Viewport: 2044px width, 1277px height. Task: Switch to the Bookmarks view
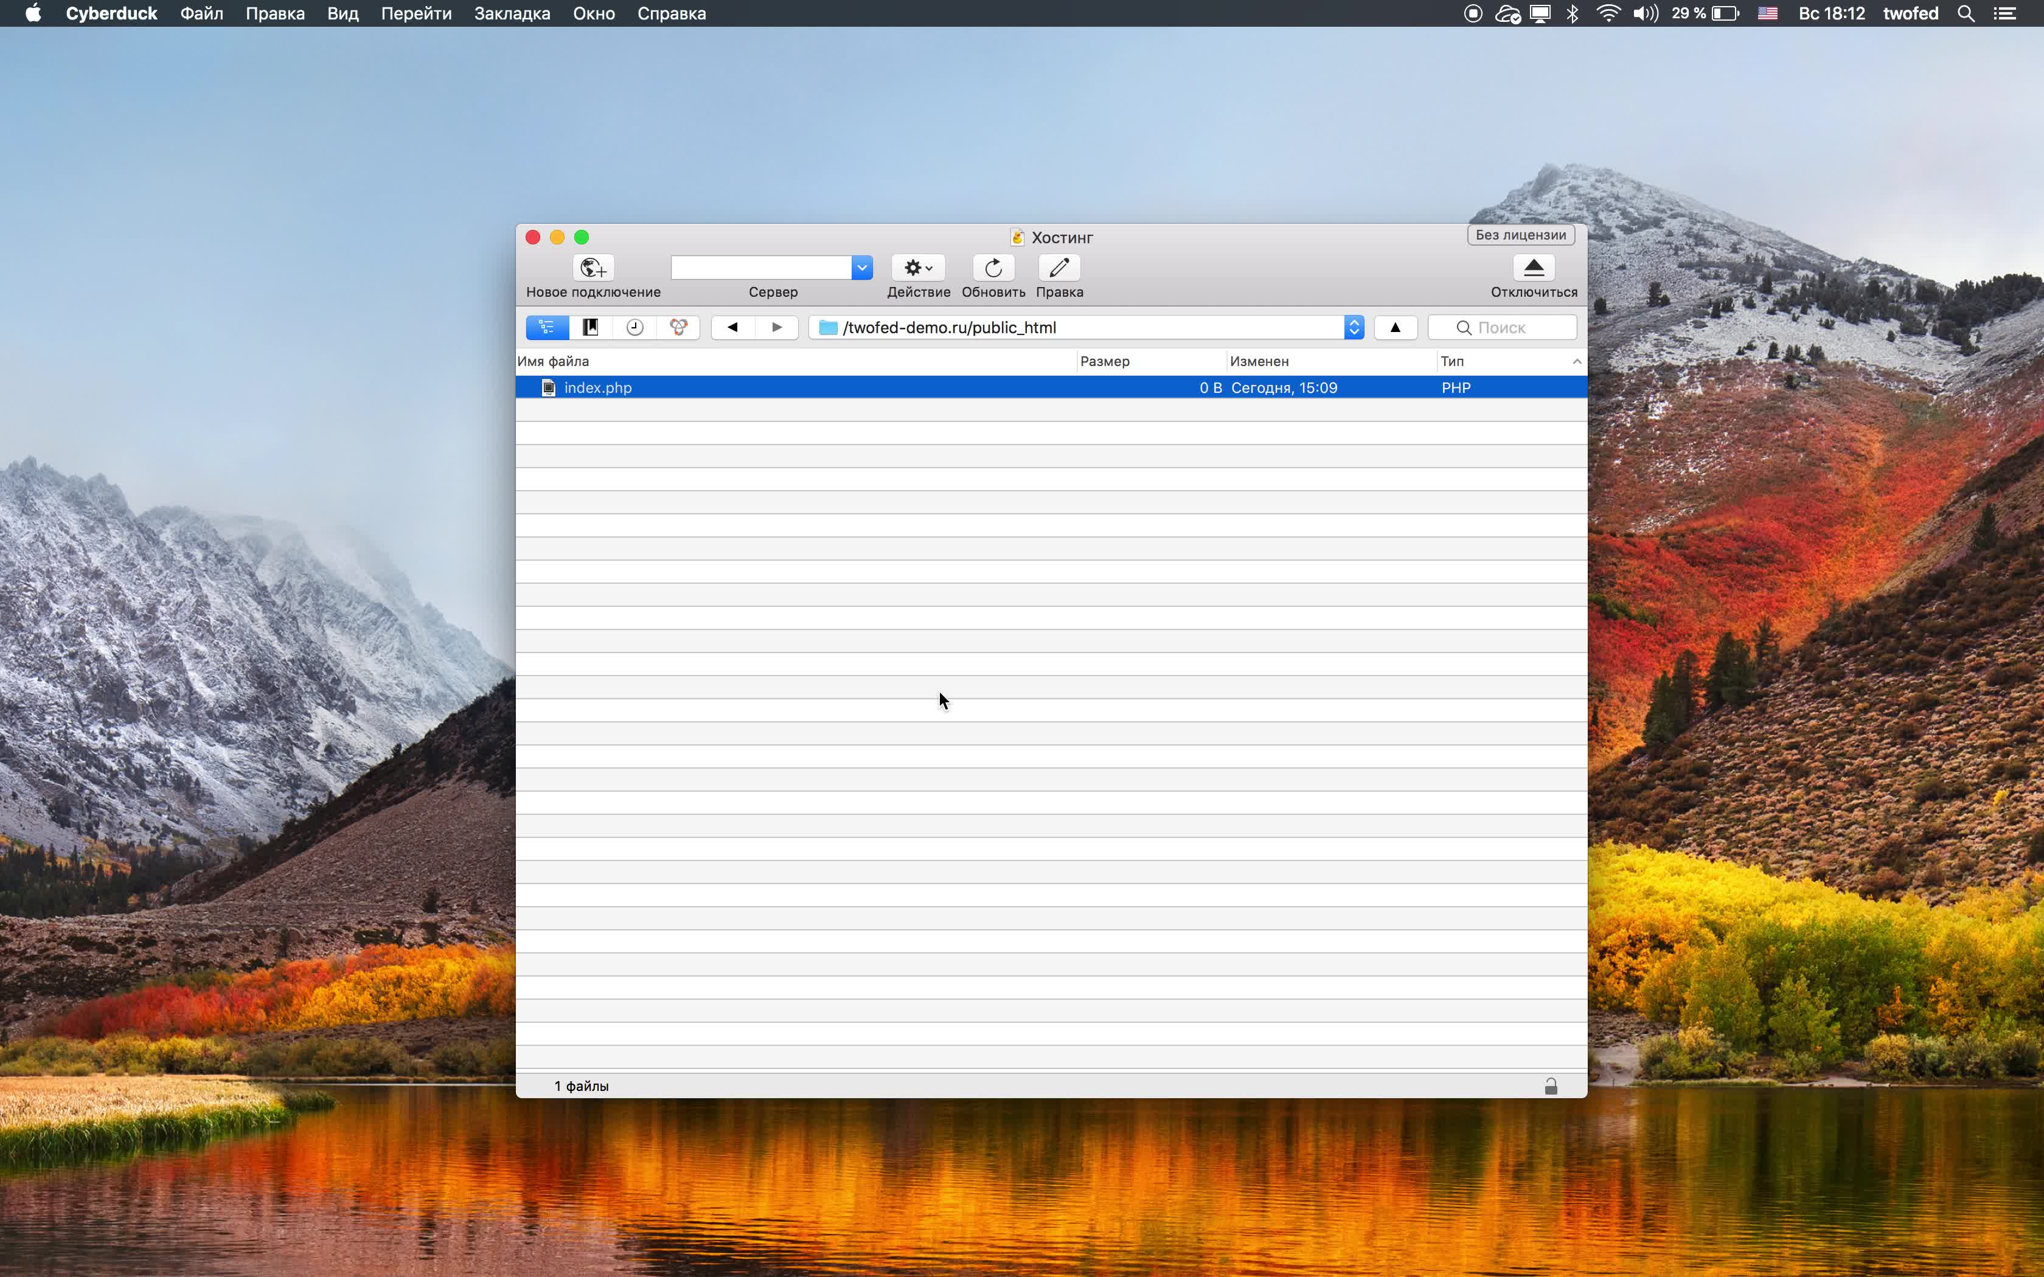pyautogui.click(x=591, y=327)
